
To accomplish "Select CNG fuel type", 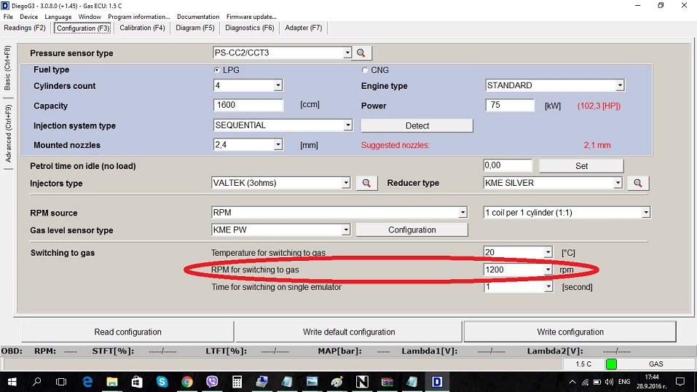I will (x=365, y=70).
